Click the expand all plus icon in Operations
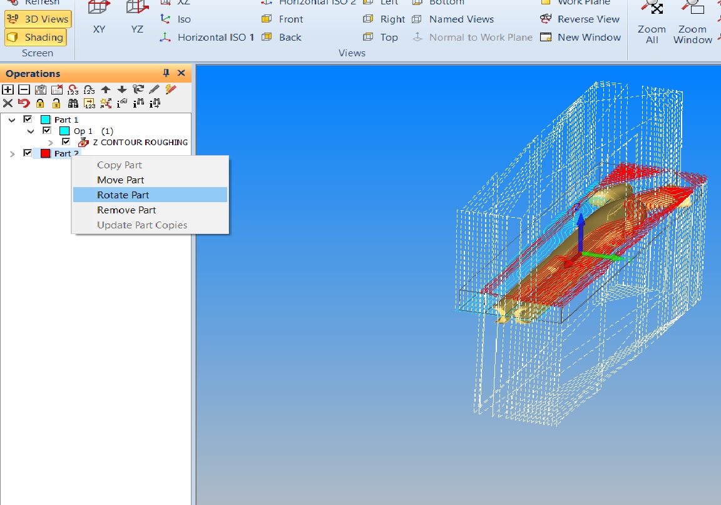The image size is (721, 505). [8, 89]
